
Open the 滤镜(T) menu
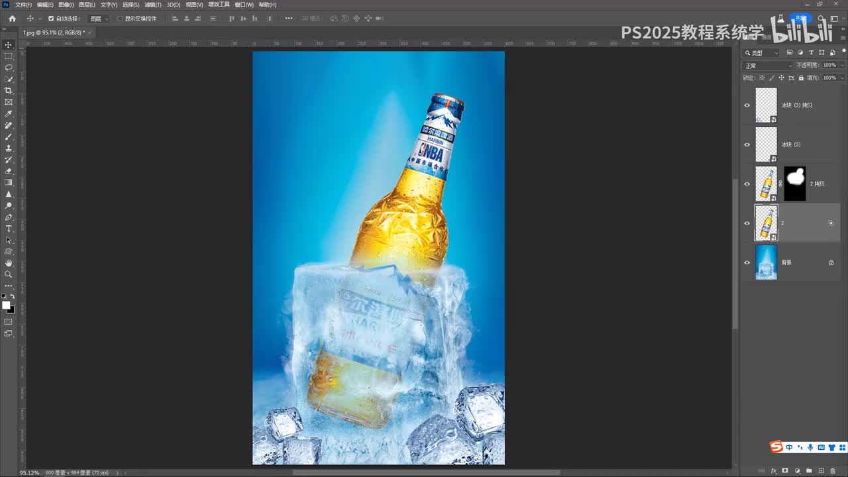point(153,5)
